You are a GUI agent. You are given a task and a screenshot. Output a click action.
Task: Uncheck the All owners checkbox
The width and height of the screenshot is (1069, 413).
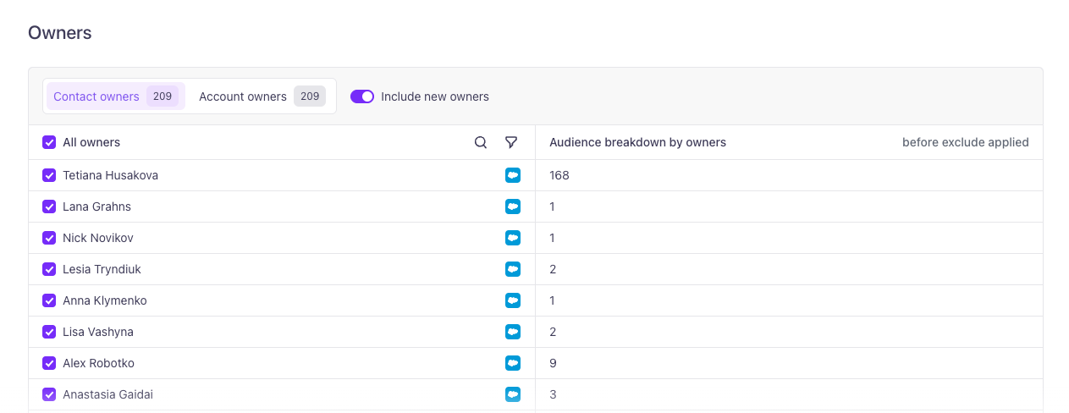(x=49, y=142)
